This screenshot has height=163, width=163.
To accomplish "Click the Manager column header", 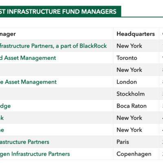I will click(x=8, y=34).
